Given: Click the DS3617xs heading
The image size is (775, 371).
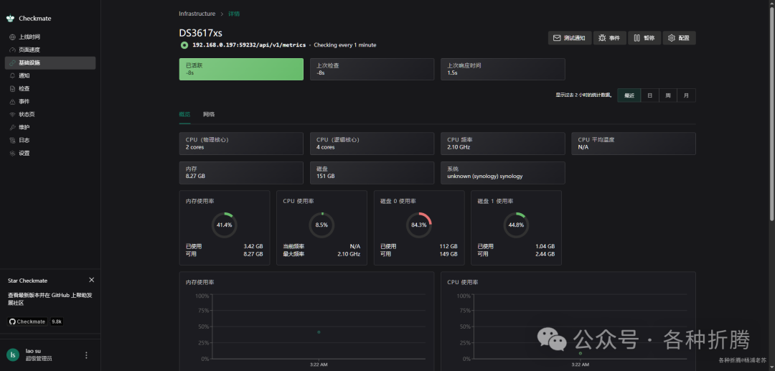Looking at the screenshot, I should (201, 33).
